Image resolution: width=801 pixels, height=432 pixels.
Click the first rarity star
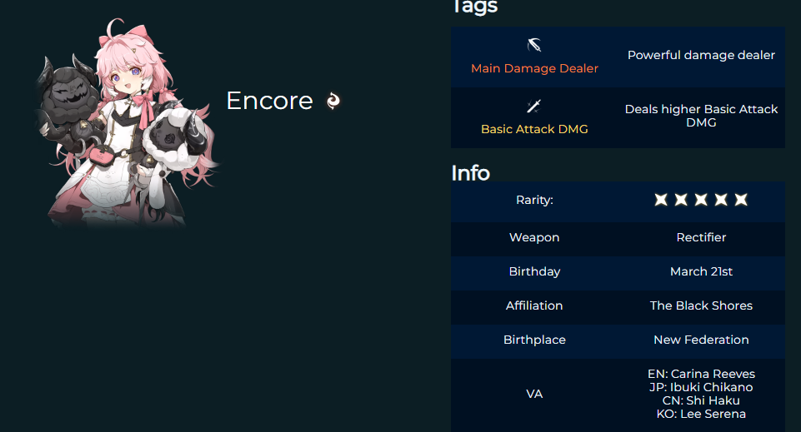click(661, 200)
